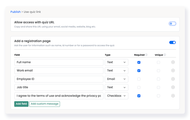Remove the Work email field row

[x=173, y=70]
